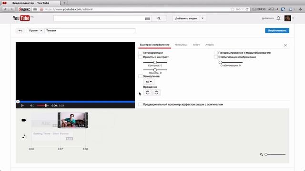This screenshot has height=171, width=305.
Task: Open the notifications bell
Action: click(278, 18)
